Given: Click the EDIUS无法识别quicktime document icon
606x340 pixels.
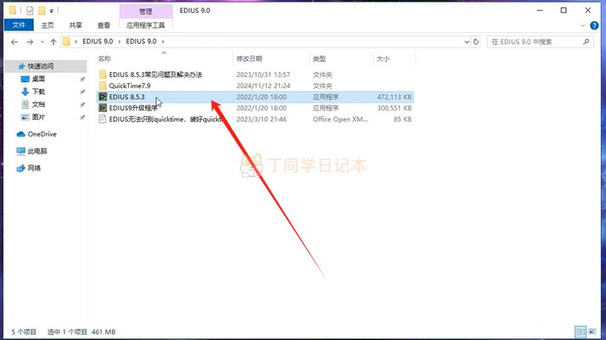Looking at the screenshot, I should point(103,120).
